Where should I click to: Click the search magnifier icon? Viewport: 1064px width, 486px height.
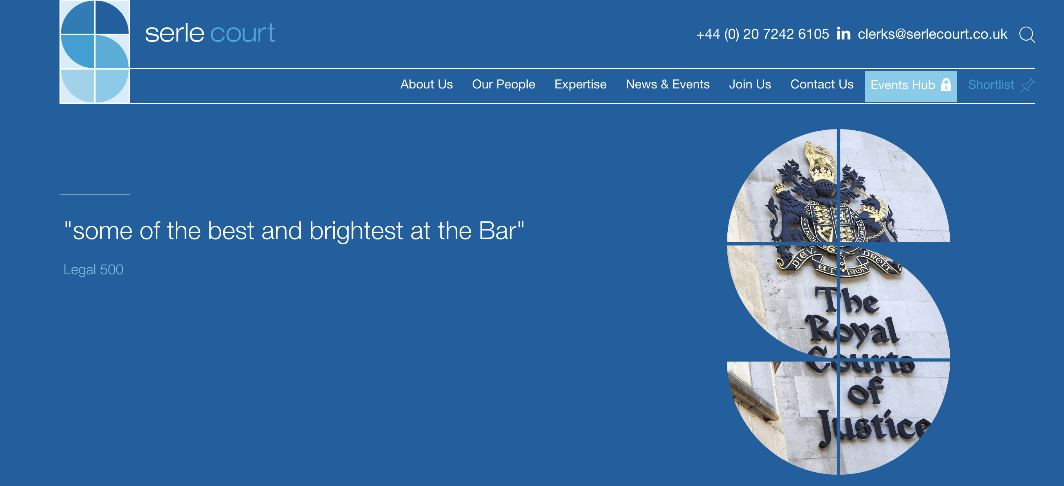pyautogui.click(x=1026, y=35)
